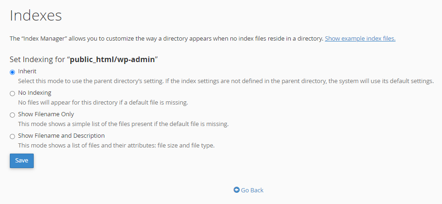Enable the Show Filename Only radio button

pyautogui.click(x=13, y=115)
